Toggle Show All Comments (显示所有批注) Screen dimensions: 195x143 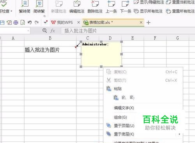(x=148, y=11)
